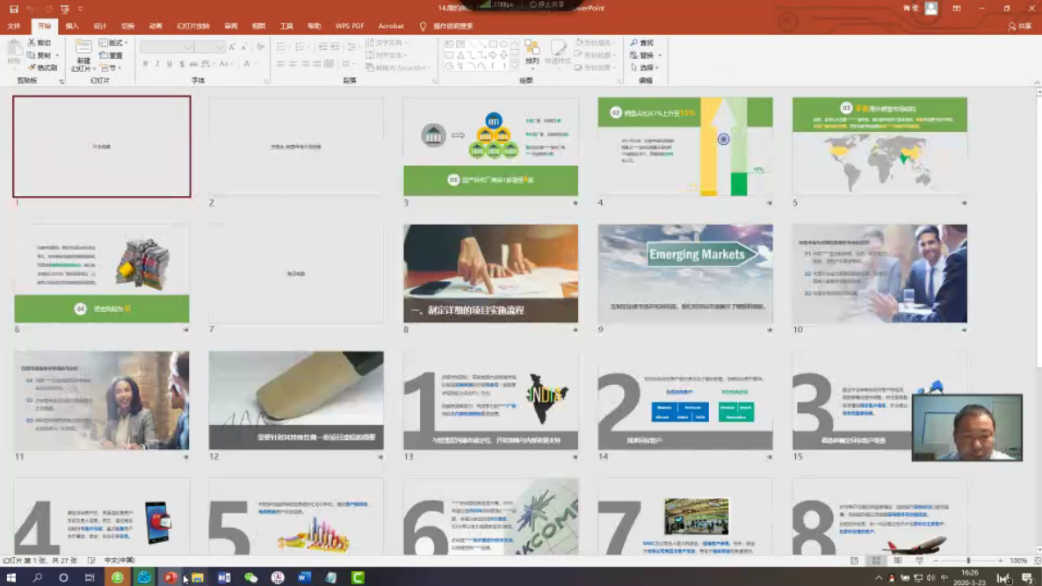Select slide 13 India map thumbnail
Viewport: 1042px width, 586px height.
[490, 400]
